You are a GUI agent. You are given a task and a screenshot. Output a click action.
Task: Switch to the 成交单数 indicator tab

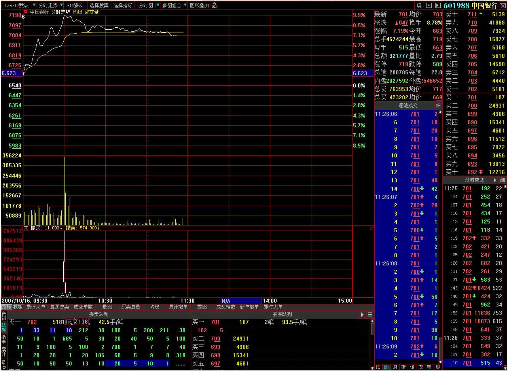83,307
